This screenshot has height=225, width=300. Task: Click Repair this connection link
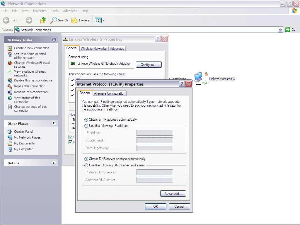(x=30, y=86)
